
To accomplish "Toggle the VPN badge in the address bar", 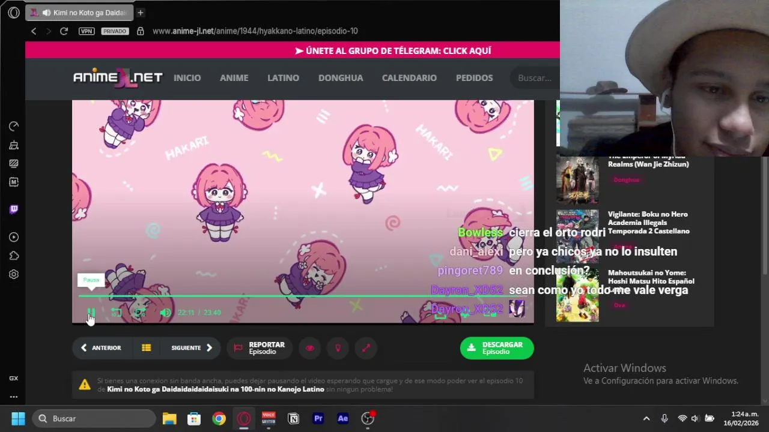I will coord(87,31).
